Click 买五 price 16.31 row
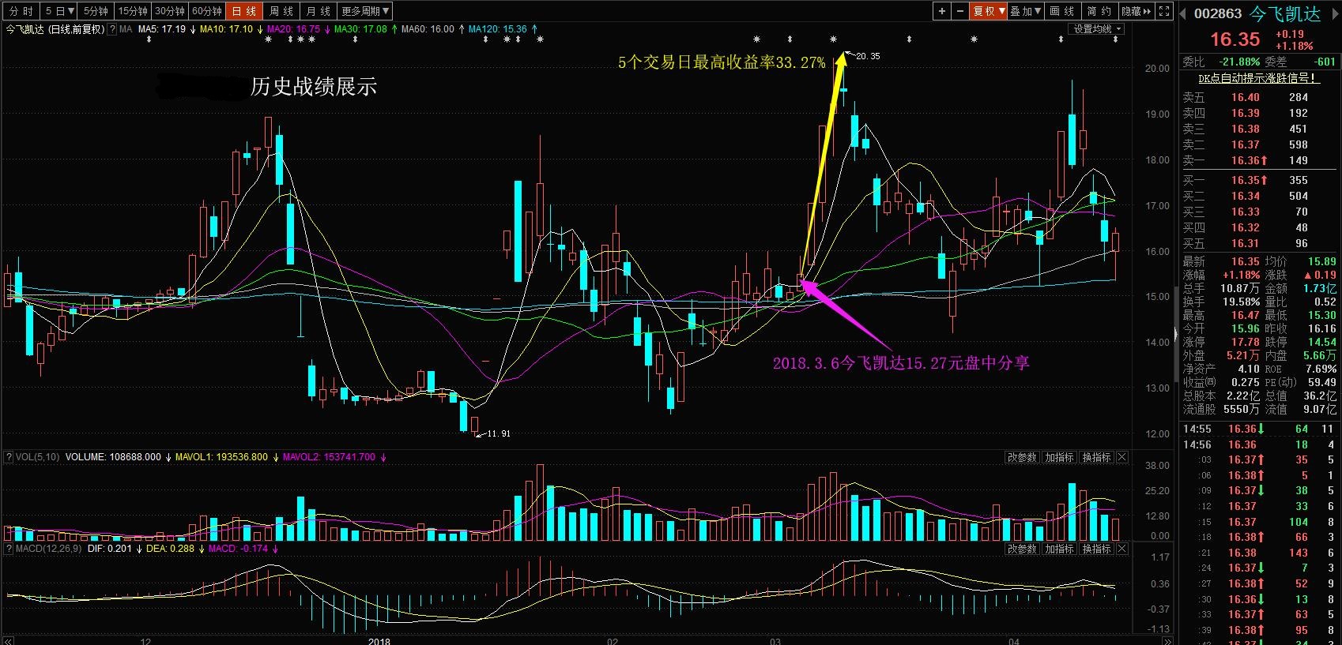The width and height of the screenshot is (1342, 645). [x=1259, y=243]
